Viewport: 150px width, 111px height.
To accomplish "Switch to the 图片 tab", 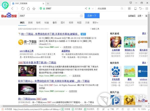I will (63, 22).
